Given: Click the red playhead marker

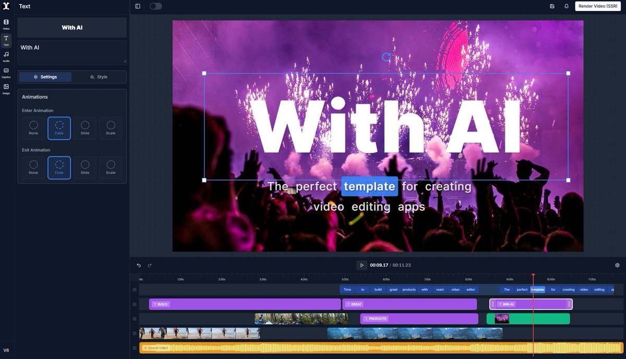Looking at the screenshot, I should 533,276.
